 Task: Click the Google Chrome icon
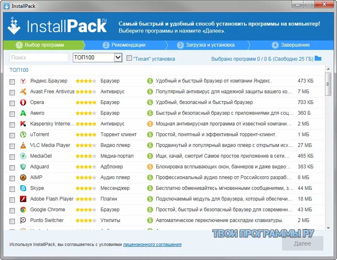point(23,210)
